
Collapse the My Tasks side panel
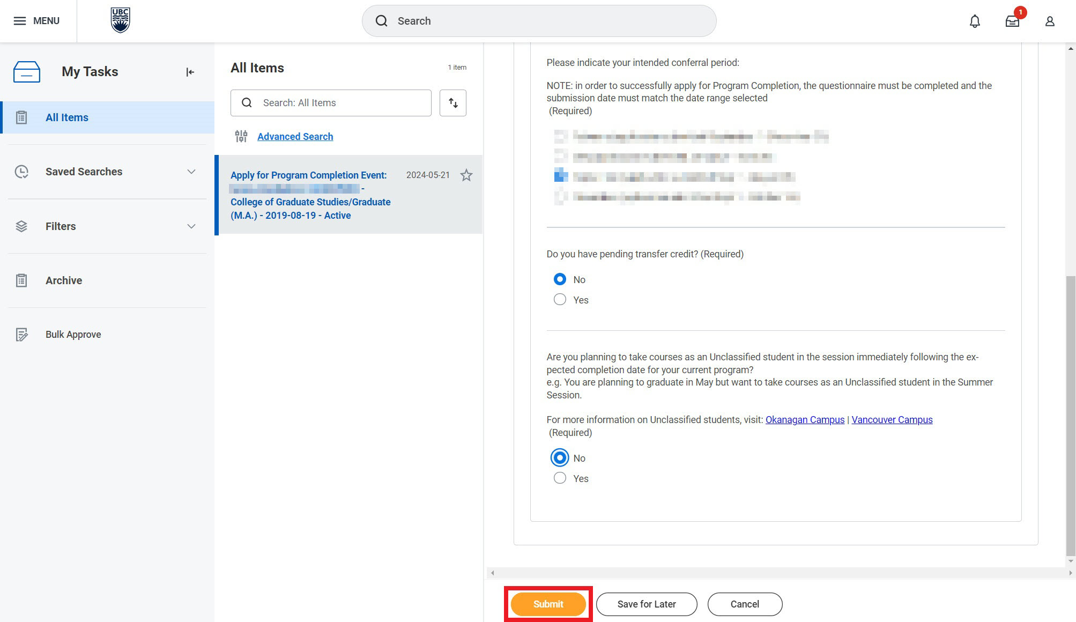190,72
